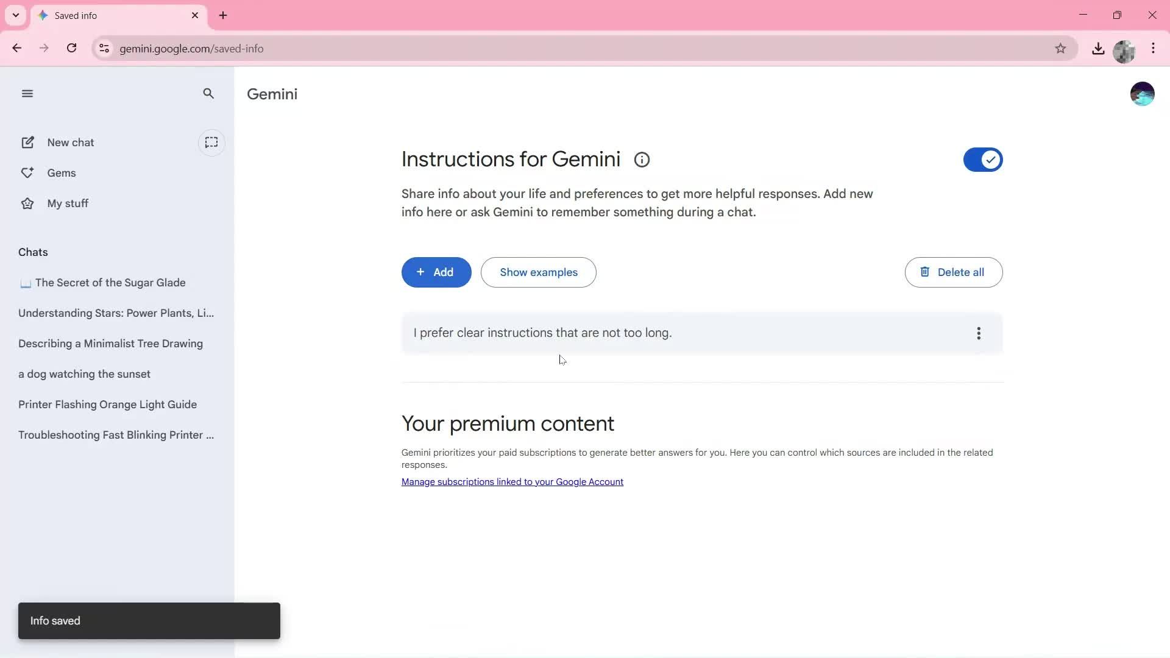Click the address bar URL field
1170x658 pixels.
click(x=366, y=48)
